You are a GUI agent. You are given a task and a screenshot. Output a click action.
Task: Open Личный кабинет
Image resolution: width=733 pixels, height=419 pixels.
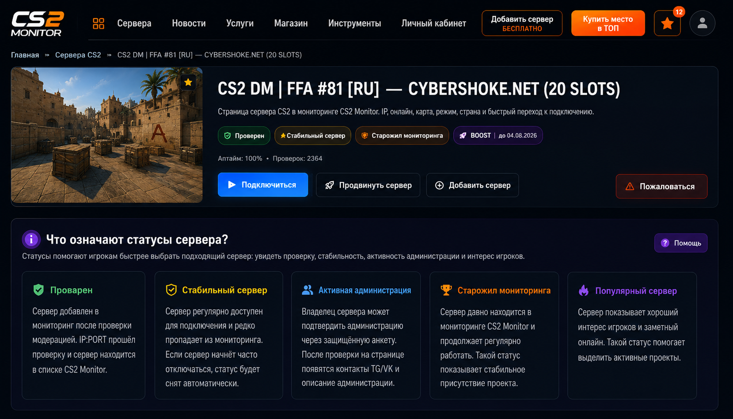click(x=433, y=23)
